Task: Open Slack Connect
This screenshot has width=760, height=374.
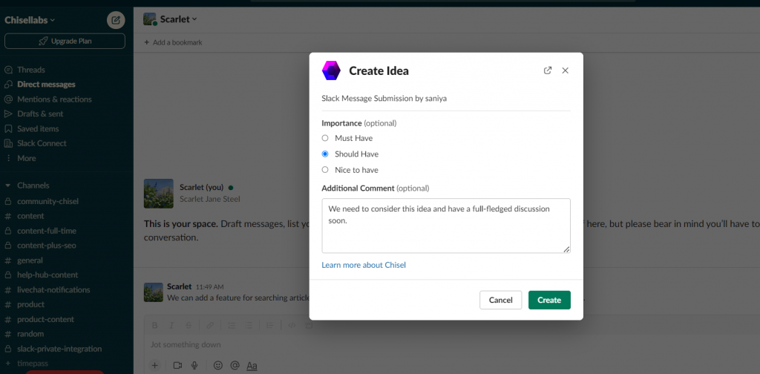Action: click(42, 143)
